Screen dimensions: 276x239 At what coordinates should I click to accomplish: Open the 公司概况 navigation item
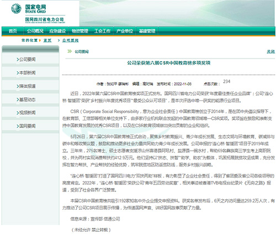[x=35, y=31]
